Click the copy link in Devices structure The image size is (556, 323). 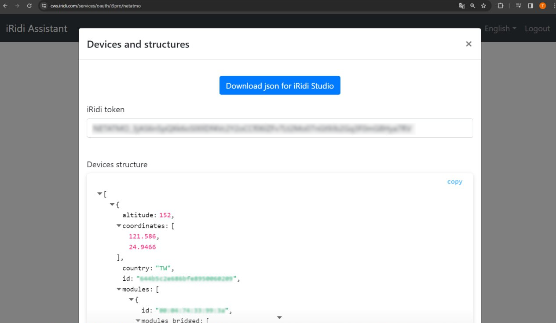click(454, 182)
